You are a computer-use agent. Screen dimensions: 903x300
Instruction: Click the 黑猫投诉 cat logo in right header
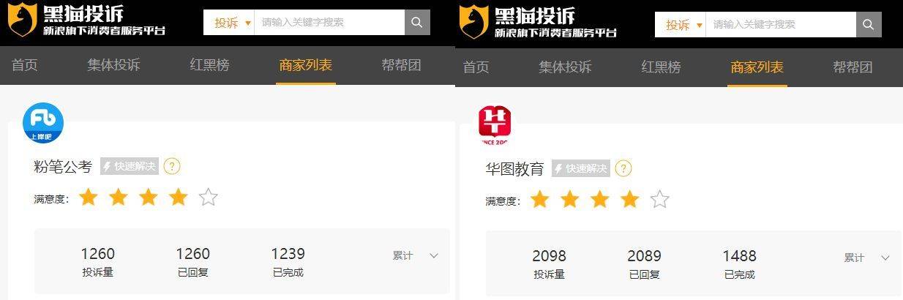[473, 22]
